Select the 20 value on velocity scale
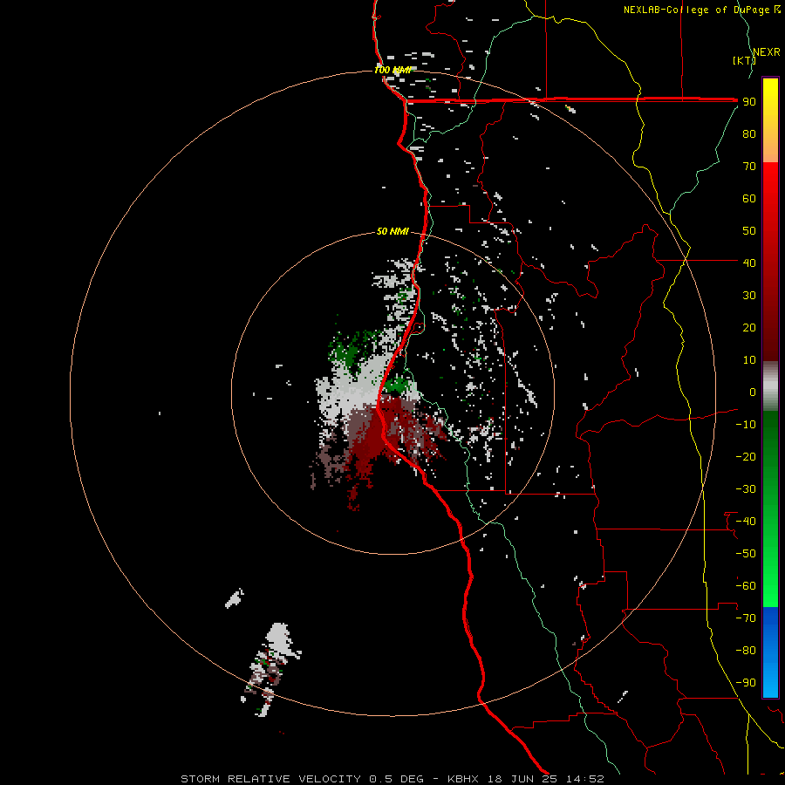 point(749,327)
